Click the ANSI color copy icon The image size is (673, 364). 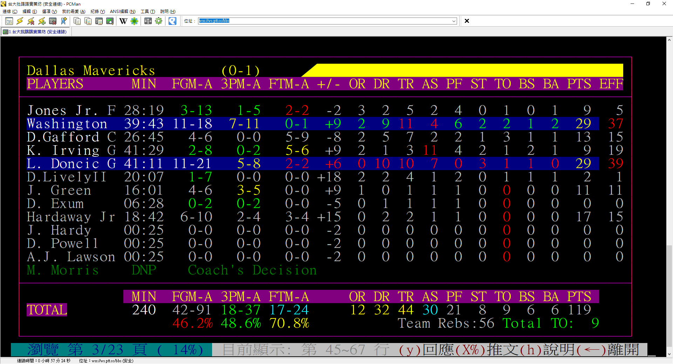88,21
